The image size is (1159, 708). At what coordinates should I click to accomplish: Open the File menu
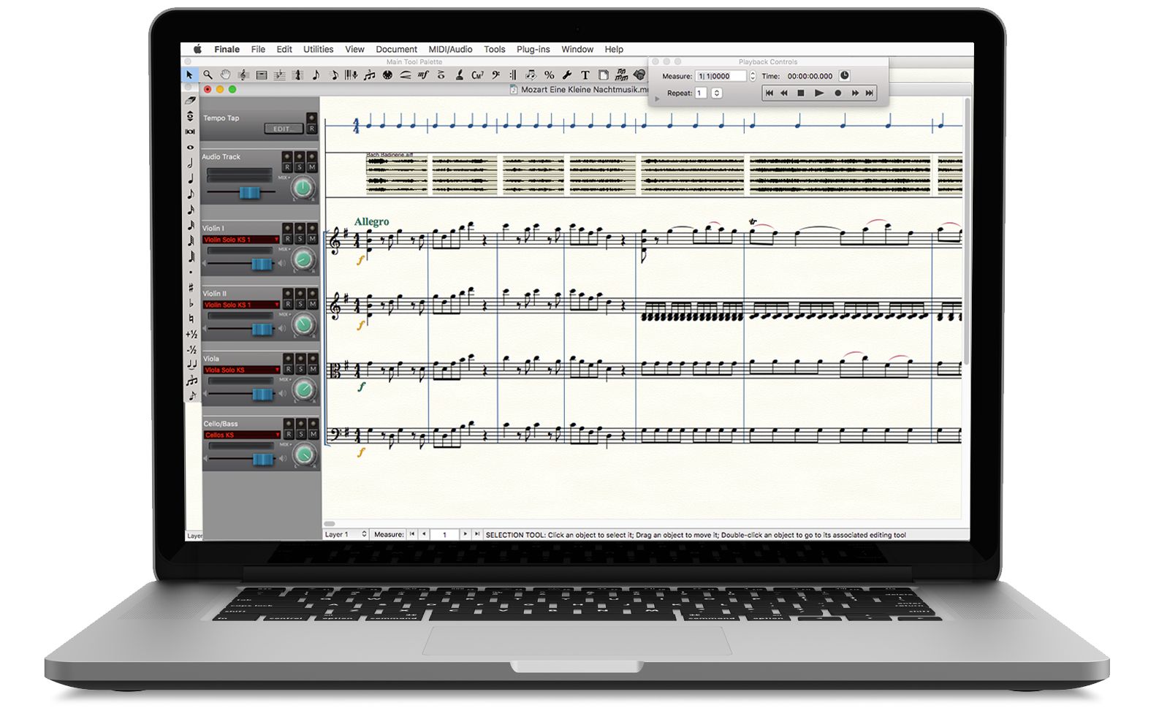pos(258,49)
